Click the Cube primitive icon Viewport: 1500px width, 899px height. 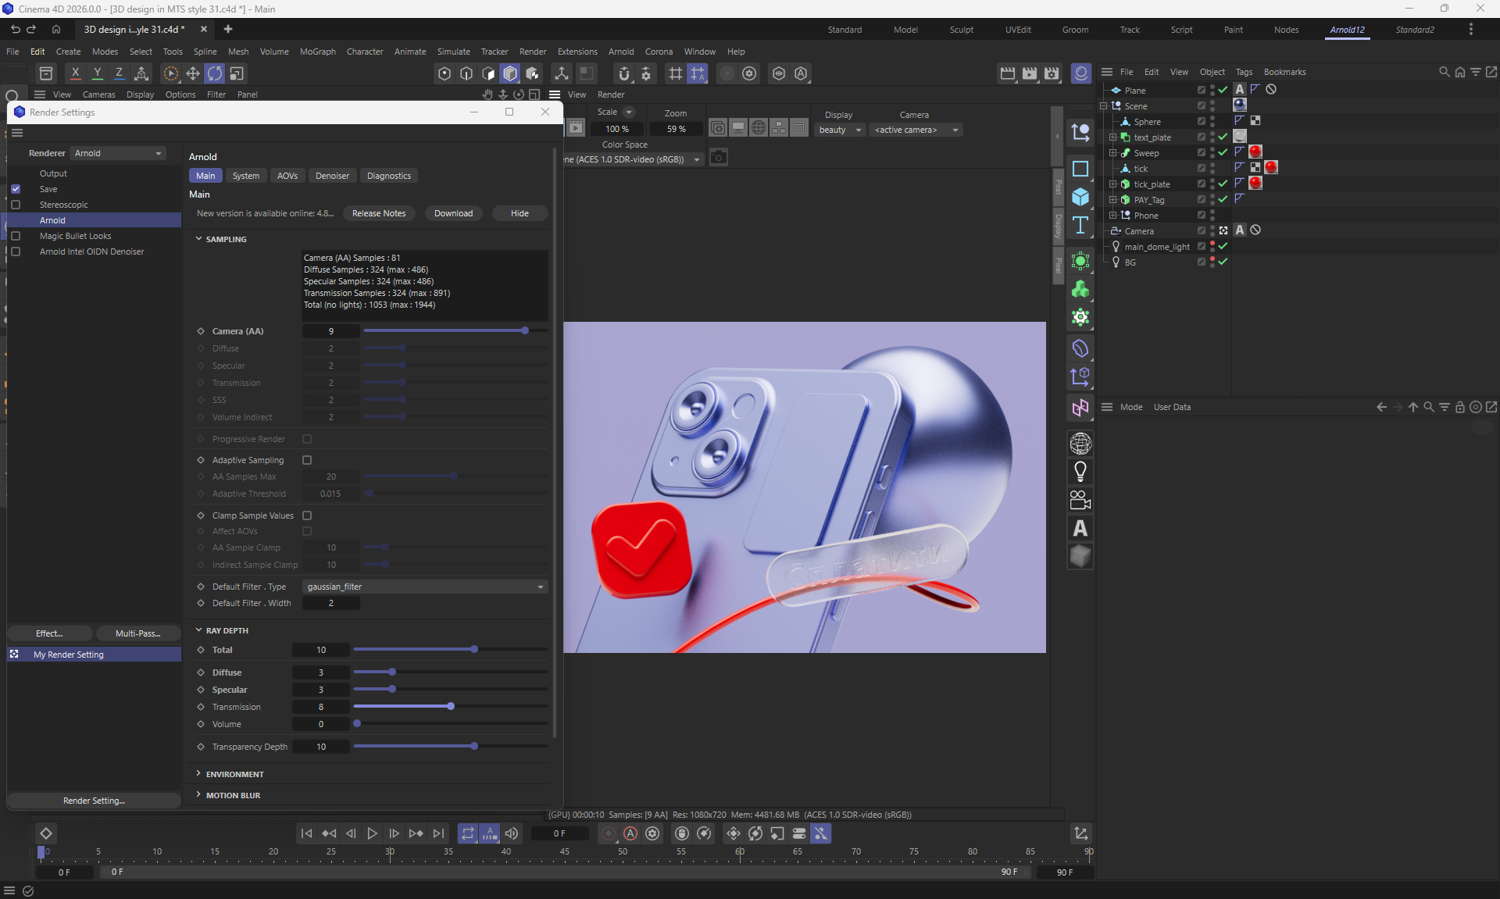click(1080, 197)
